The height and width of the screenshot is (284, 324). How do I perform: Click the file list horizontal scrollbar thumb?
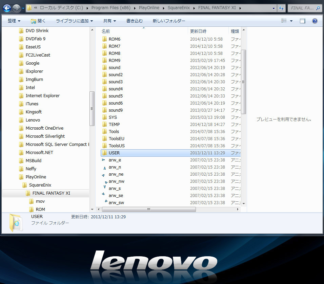149,209
